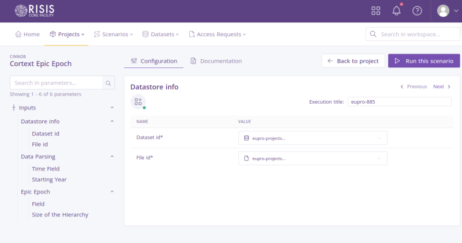Screen dimensions: 462x243
Task: Open the notifications bell
Action: pyautogui.click(x=396, y=10)
